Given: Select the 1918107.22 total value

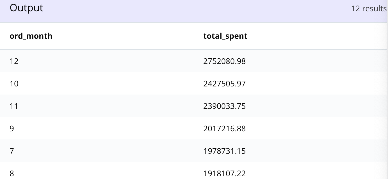Looking at the screenshot, I should (x=224, y=173).
